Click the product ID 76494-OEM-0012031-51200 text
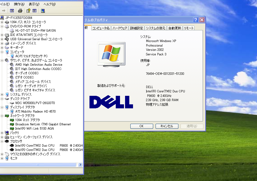Viewport: 257px width, 181px height. (x=165, y=74)
